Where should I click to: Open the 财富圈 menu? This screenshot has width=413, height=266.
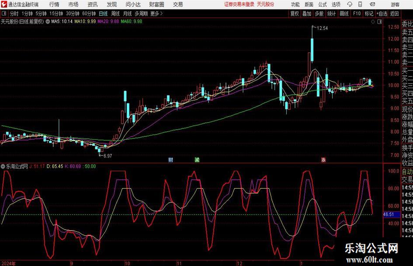156,4
